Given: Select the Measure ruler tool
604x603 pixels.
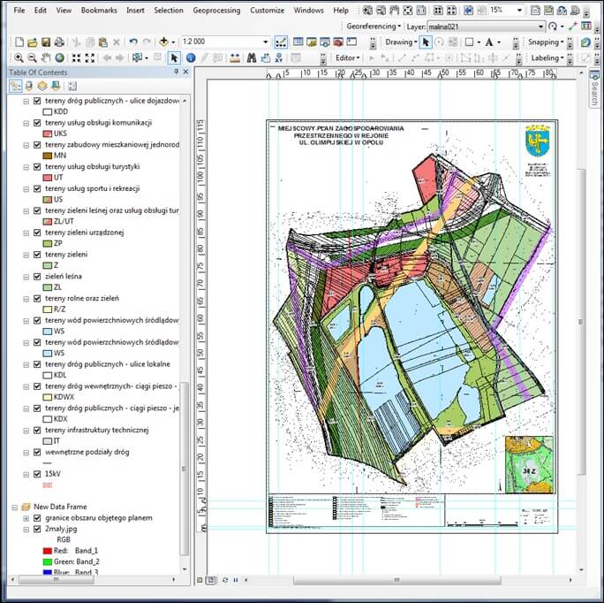Looking at the screenshot, I should (235, 58).
